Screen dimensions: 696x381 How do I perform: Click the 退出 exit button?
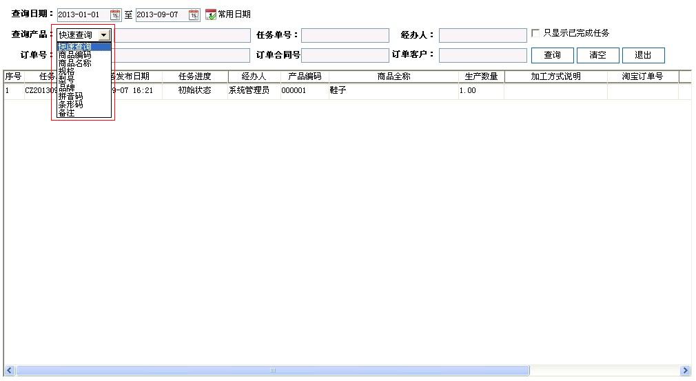tap(643, 55)
